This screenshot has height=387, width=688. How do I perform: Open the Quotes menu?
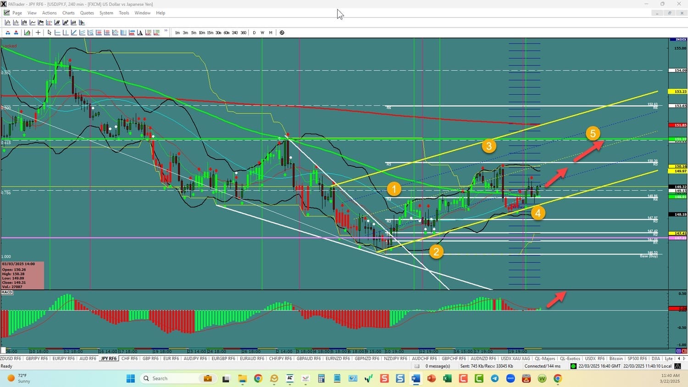[87, 13]
